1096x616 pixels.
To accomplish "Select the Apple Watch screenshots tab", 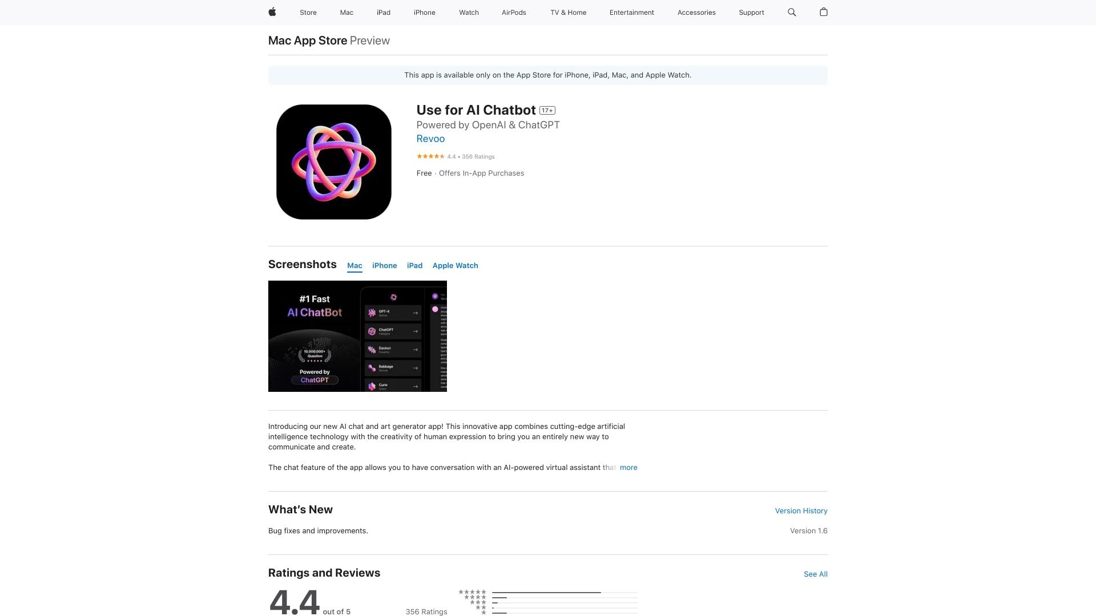I will point(455,265).
